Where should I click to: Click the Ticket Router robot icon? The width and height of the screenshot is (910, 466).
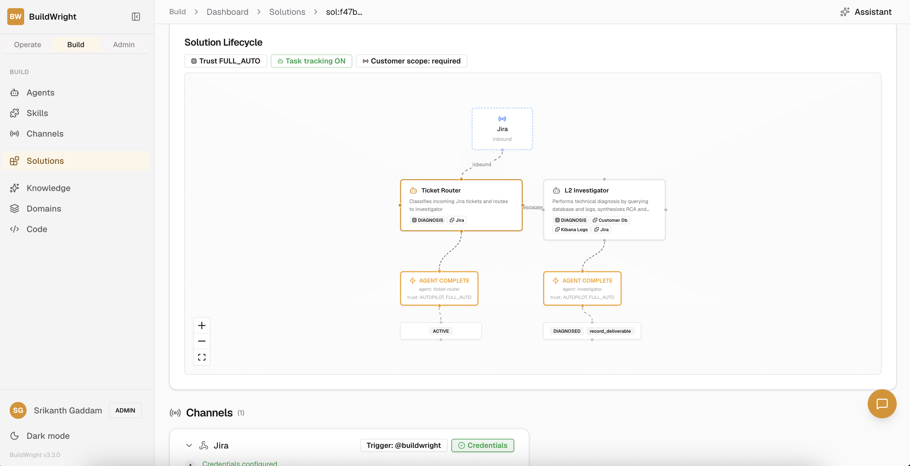point(413,190)
